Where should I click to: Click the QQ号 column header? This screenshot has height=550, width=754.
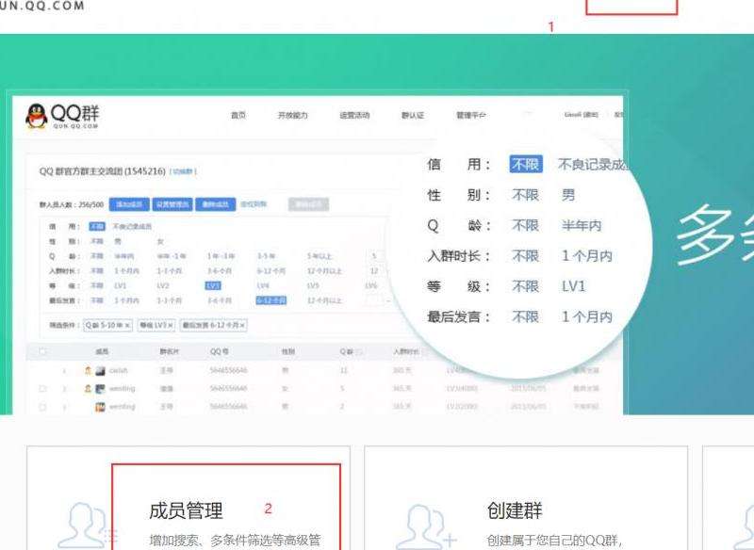pyautogui.click(x=219, y=352)
